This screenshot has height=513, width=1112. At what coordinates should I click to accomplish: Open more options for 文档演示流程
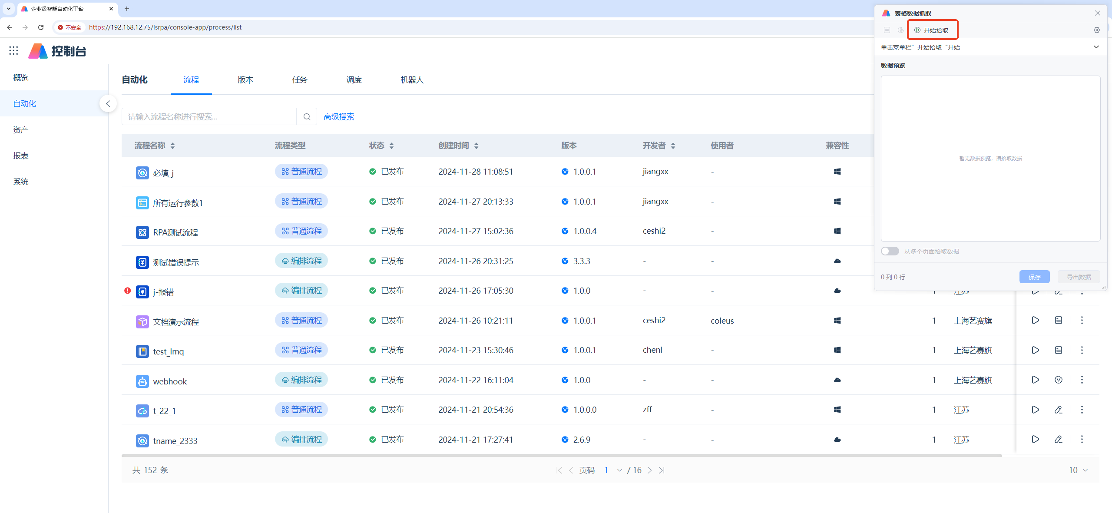(1082, 321)
